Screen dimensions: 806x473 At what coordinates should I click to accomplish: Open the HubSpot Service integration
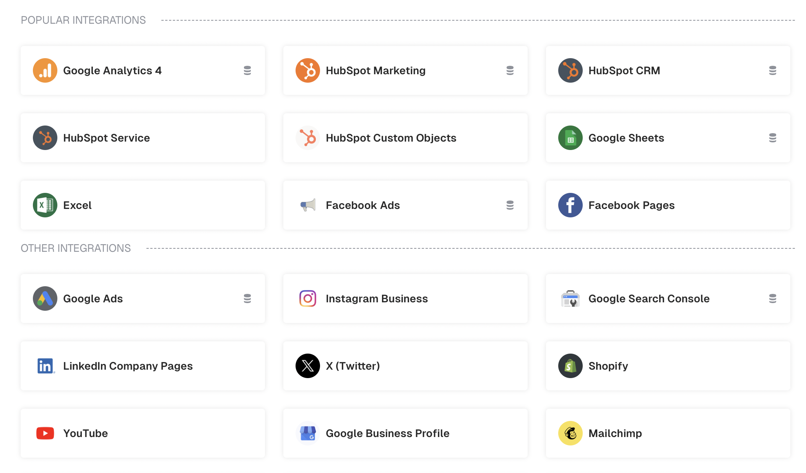click(143, 138)
